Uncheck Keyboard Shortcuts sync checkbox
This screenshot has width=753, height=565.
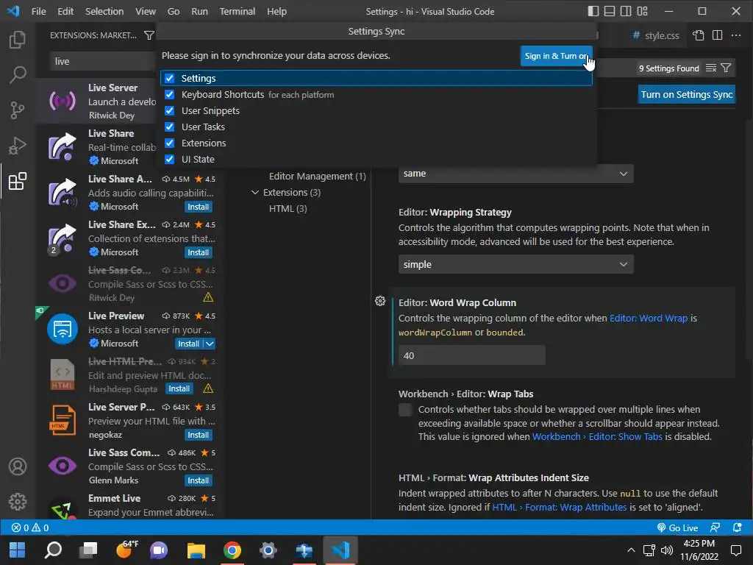170,95
